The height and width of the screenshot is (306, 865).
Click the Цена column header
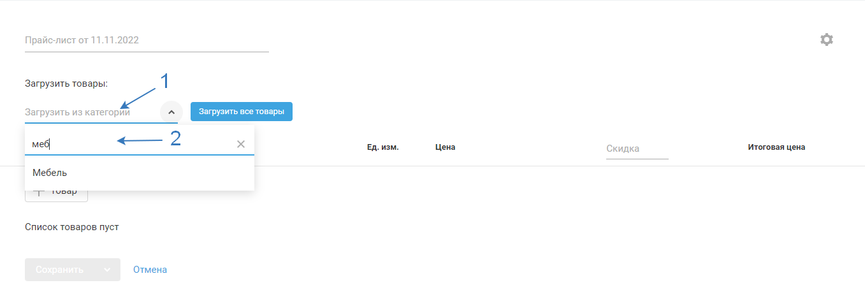(x=445, y=147)
